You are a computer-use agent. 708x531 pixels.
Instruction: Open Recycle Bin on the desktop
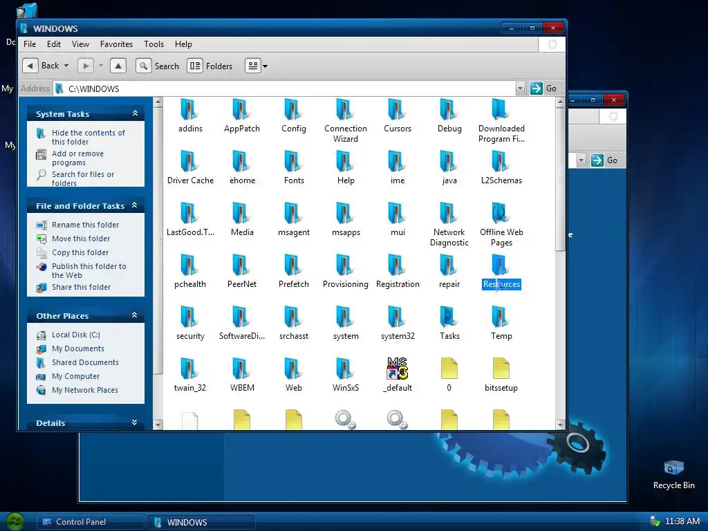[673, 475]
